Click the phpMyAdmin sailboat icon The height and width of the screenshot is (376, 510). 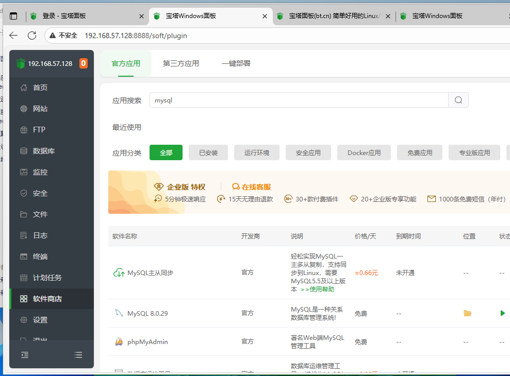[x=119, y=341]
